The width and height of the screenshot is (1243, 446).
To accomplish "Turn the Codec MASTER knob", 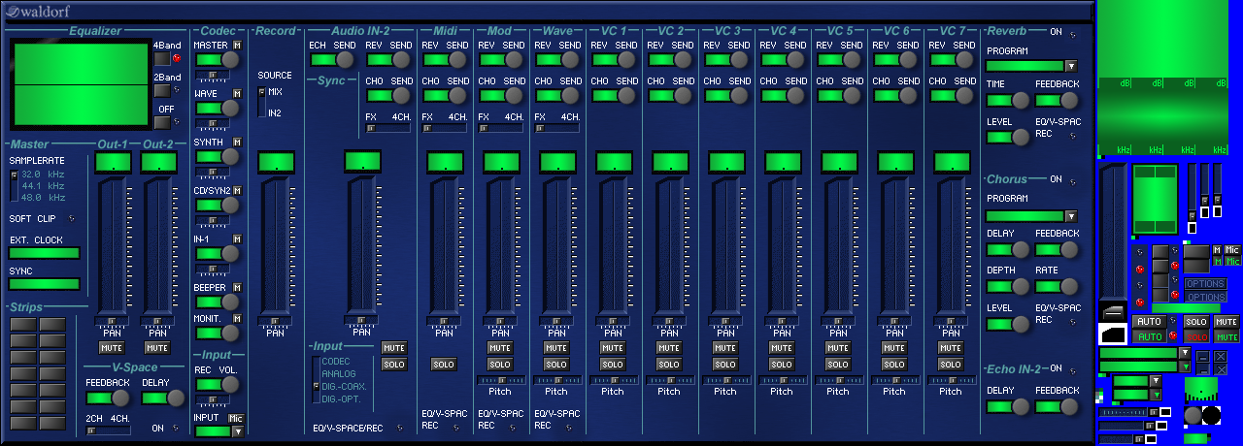I will click(230, 60).
